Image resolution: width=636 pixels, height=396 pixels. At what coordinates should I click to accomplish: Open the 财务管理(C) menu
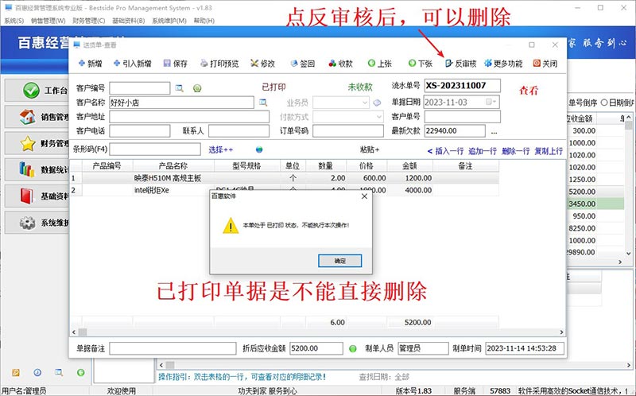coord(88,21)
